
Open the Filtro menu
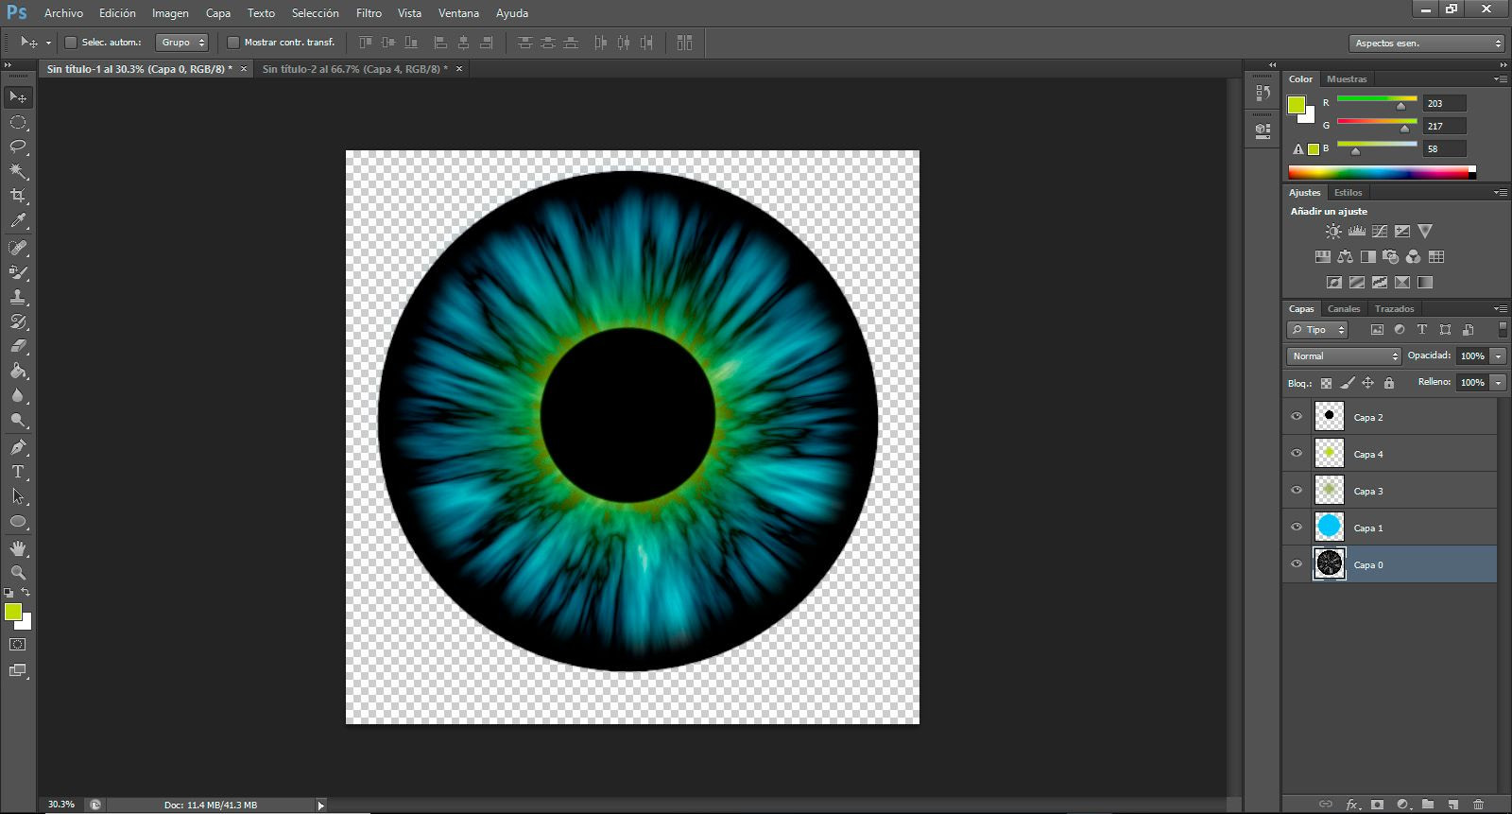point(369,13)
